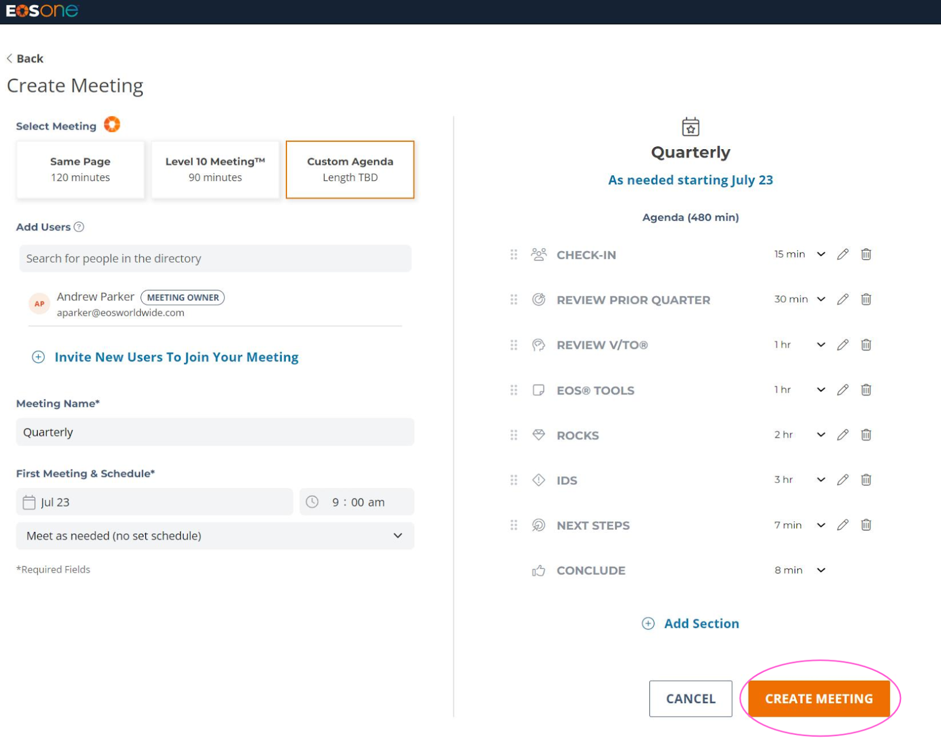
Task: Click As needed starting July 23 link
Action: (690, 180)
